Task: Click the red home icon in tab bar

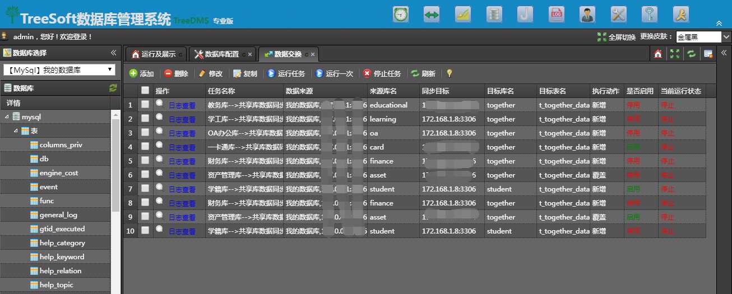Action: coord(658,54)
